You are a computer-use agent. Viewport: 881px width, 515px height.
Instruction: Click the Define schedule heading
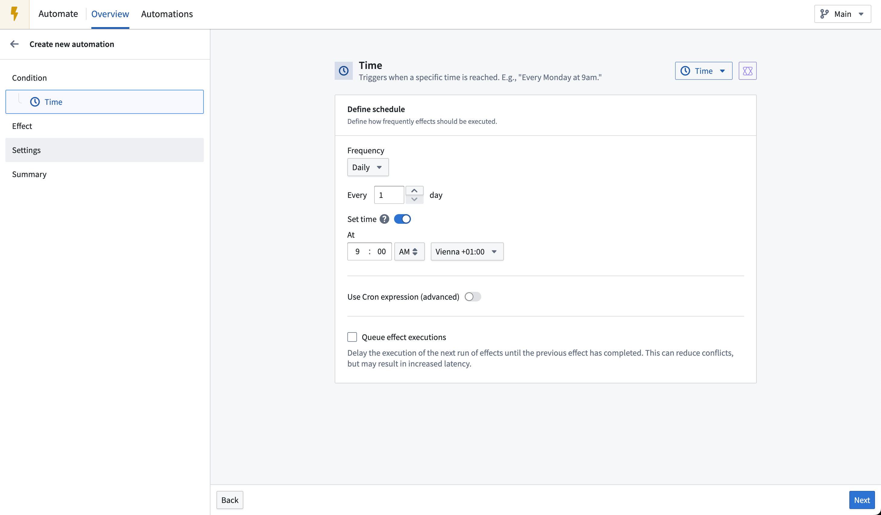pos(376,109)
